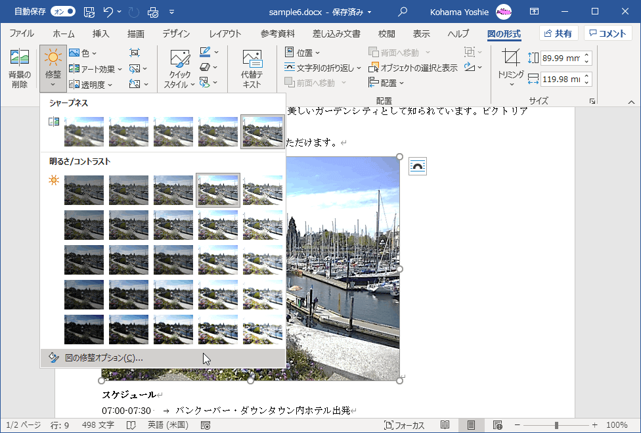Click the Comments (コメント) button
The height and width of the screenshot is (433, 641).
coord(608,34)
